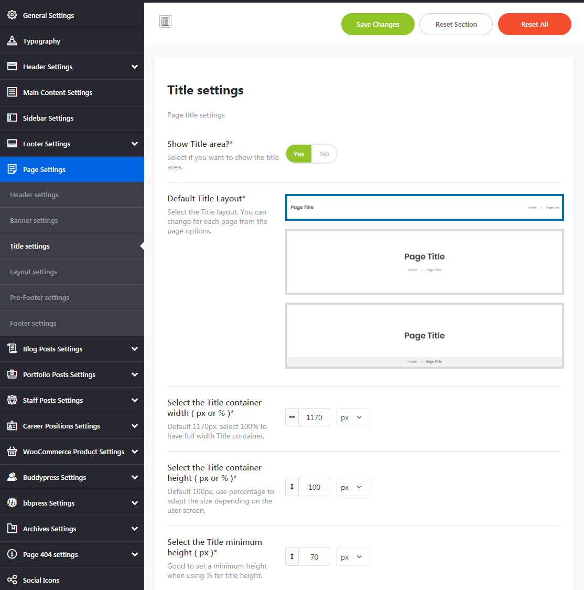Image resolution: width=584 pixels, height=590 pixels.
Task: Click the General Settings gear icon
Action: pyautogui.click(x=12, y=15)
